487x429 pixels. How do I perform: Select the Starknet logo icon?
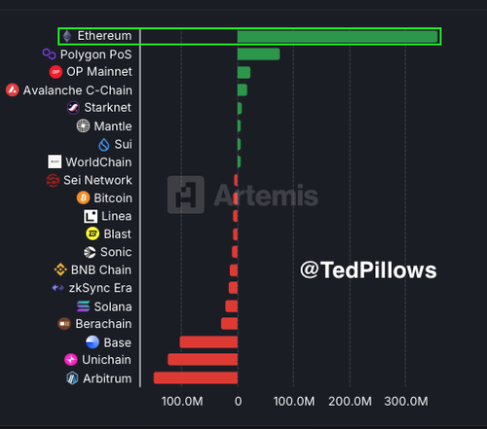[73, 108]
